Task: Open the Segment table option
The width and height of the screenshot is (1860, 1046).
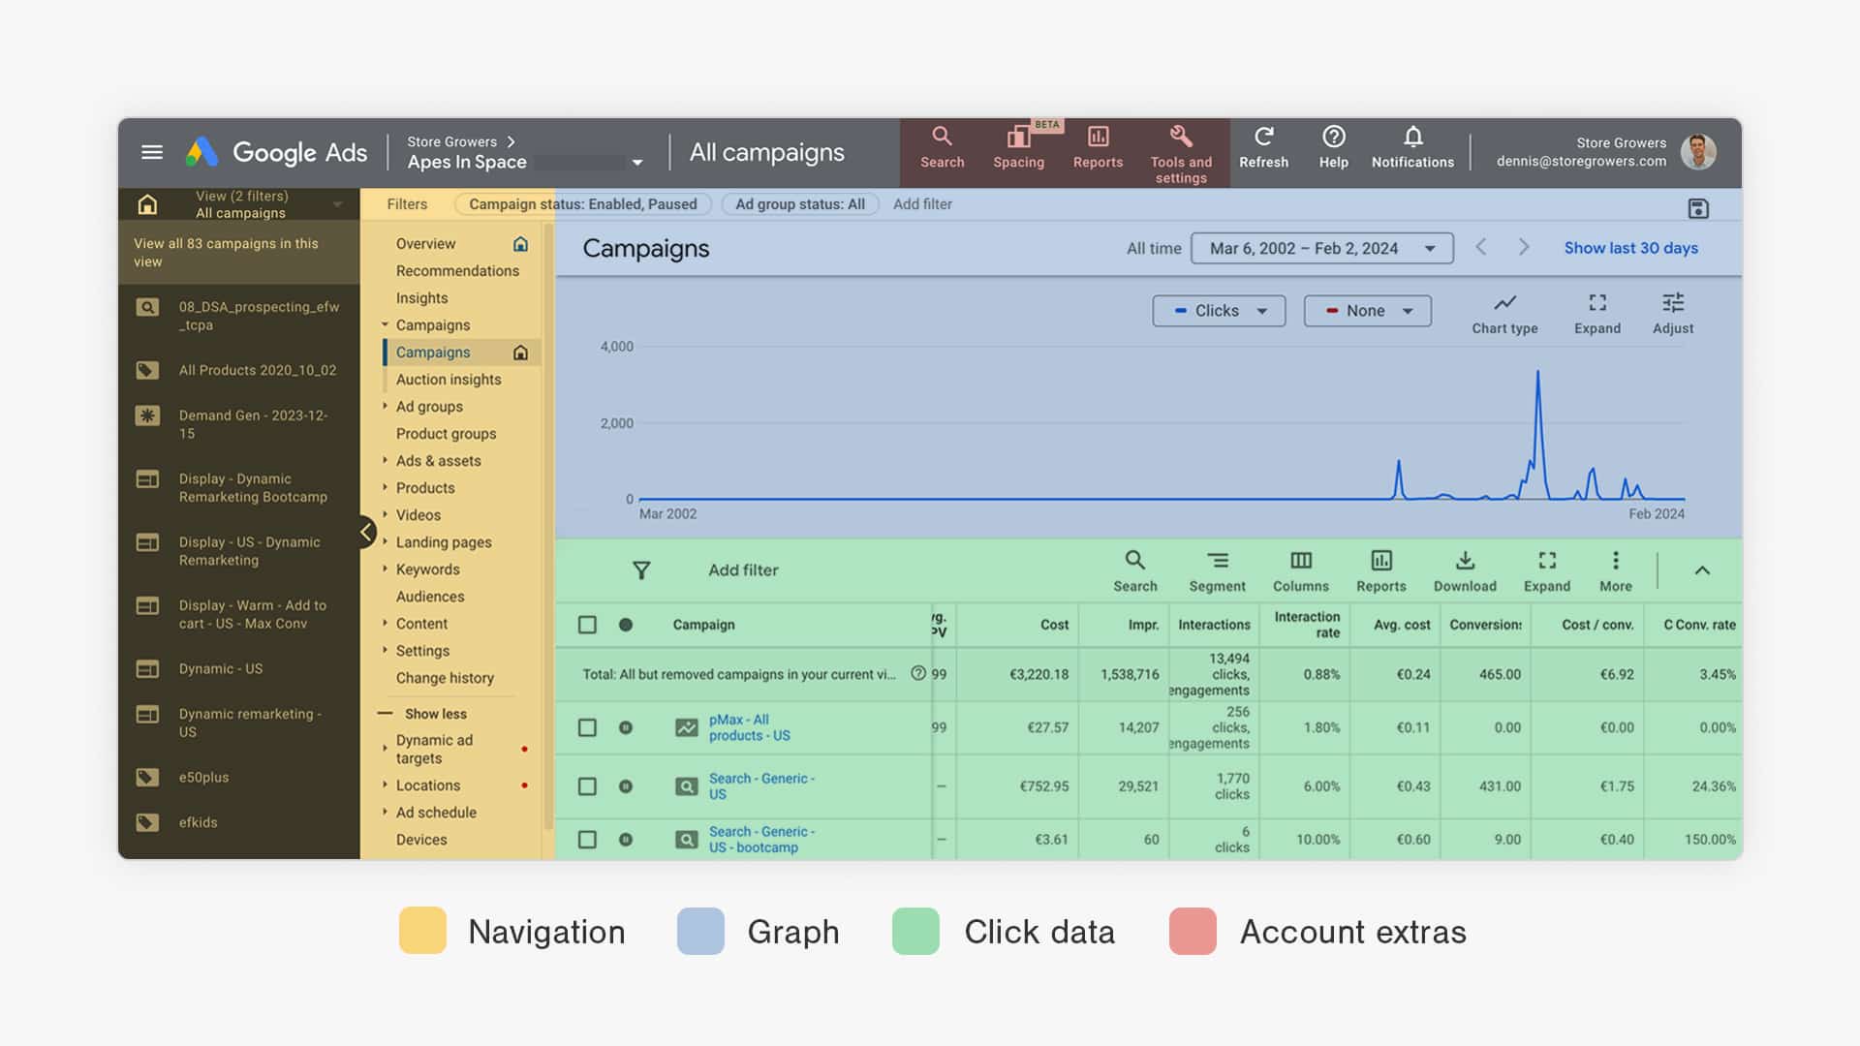Action: point(1217,571)
